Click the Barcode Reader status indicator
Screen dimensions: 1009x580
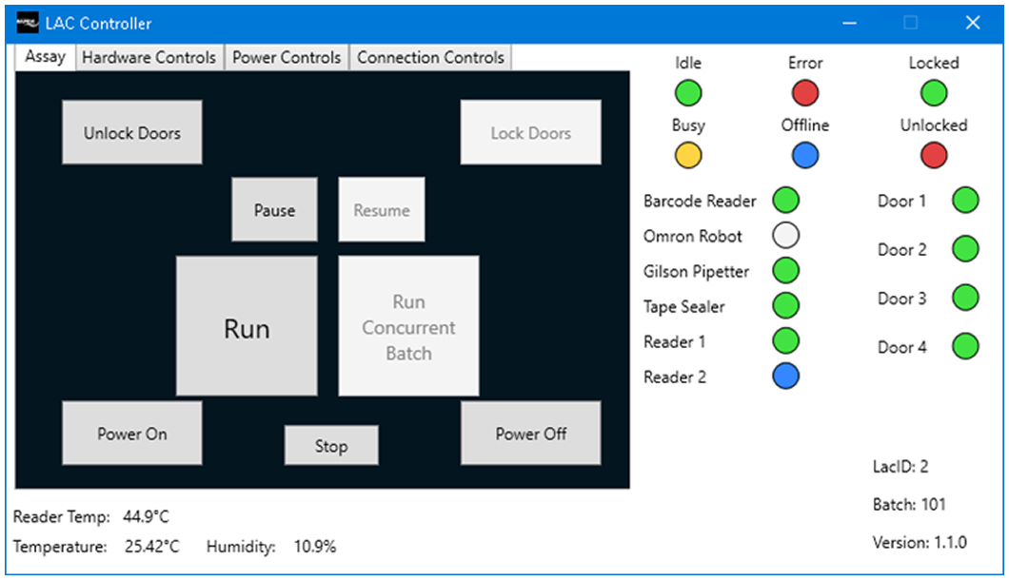coord(785,201)
